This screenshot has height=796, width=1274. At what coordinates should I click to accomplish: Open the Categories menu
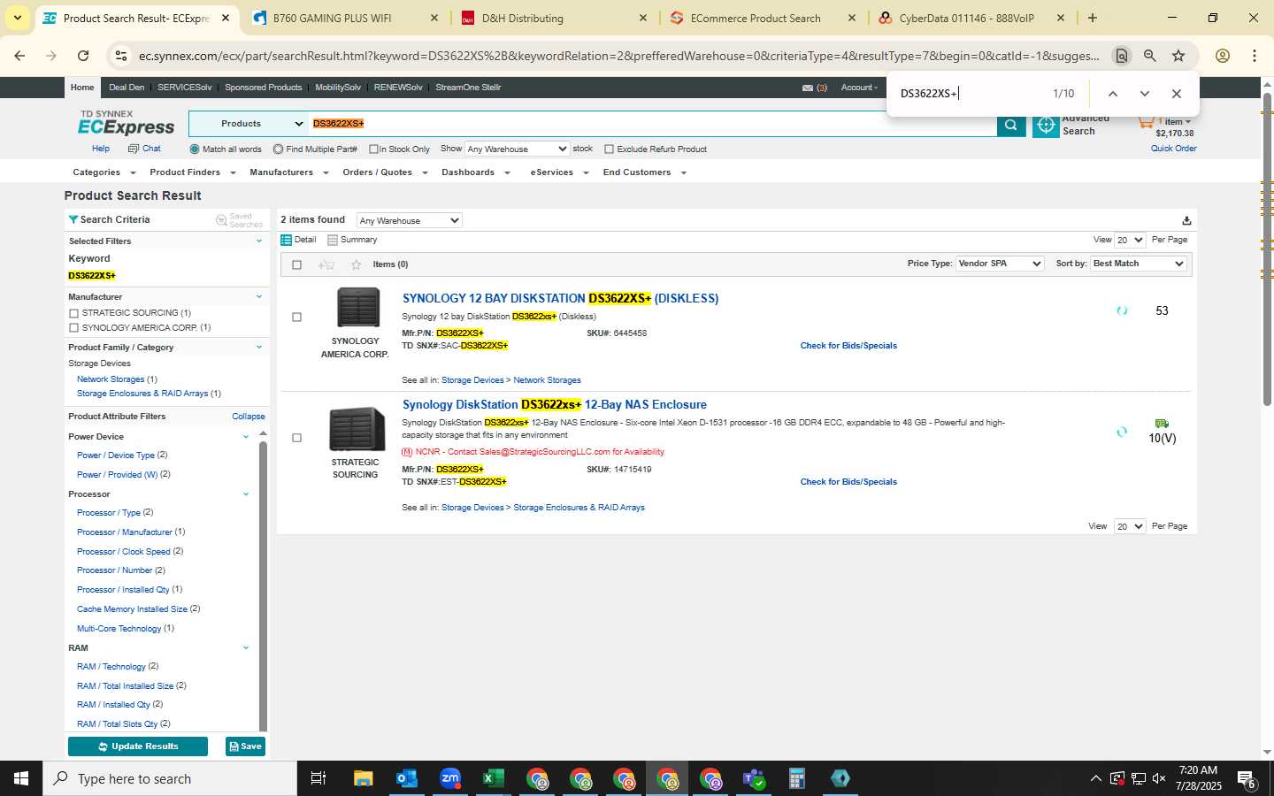(104, 172)
